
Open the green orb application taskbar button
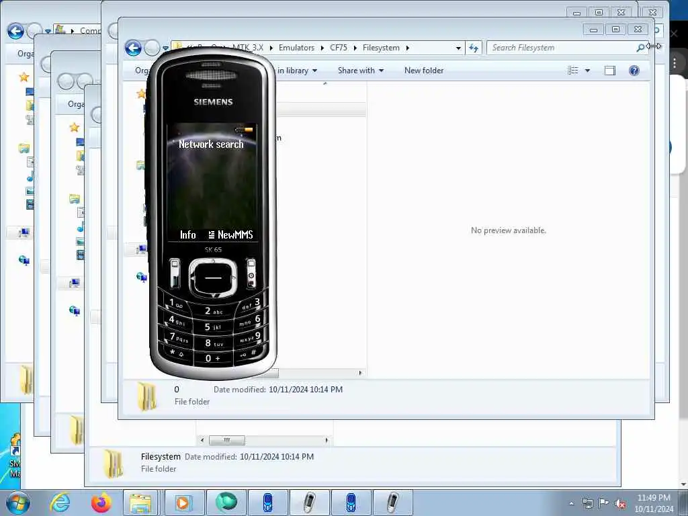click(226, 503)
